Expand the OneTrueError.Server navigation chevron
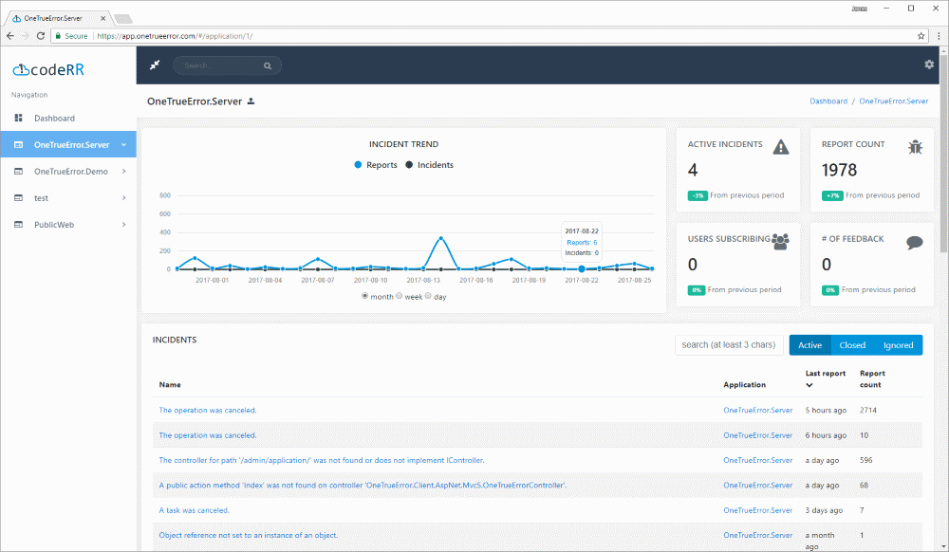 (123, 144)
